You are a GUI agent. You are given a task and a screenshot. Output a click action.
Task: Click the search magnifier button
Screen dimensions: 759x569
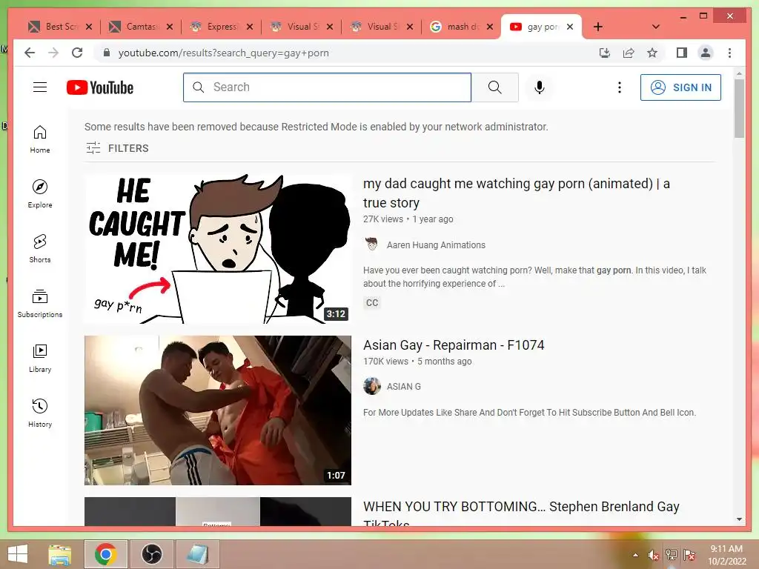[x=494, y=87]
